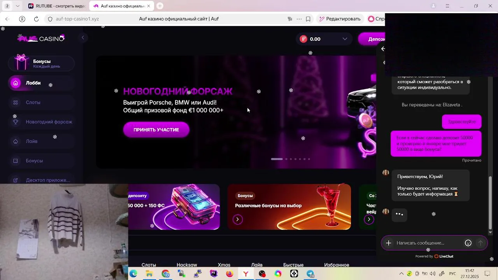
Task: Open Лайв in the sidebar
Action: (41, 141)
